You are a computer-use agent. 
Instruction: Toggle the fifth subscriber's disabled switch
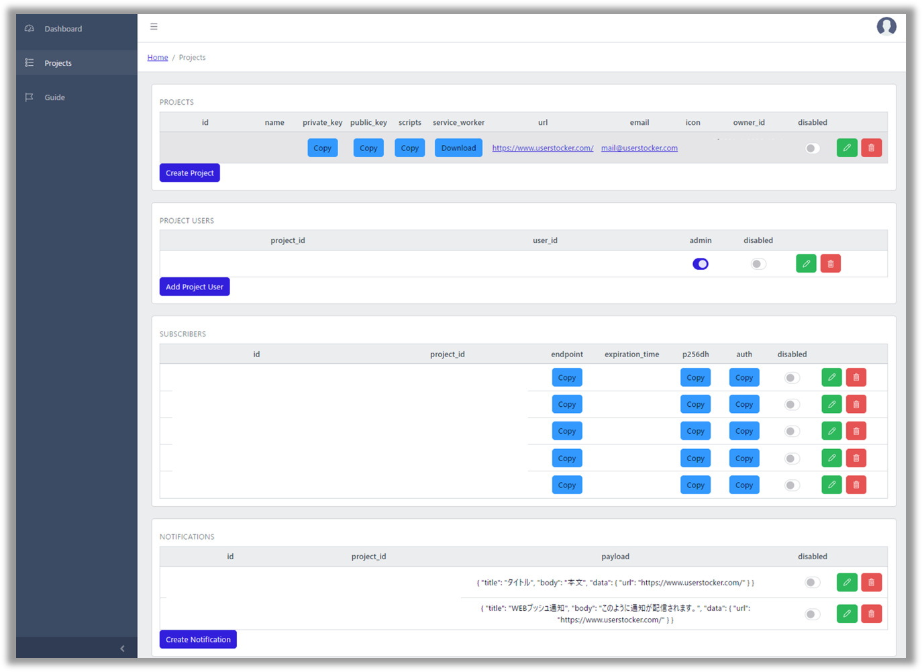click(x=792, y=485)
